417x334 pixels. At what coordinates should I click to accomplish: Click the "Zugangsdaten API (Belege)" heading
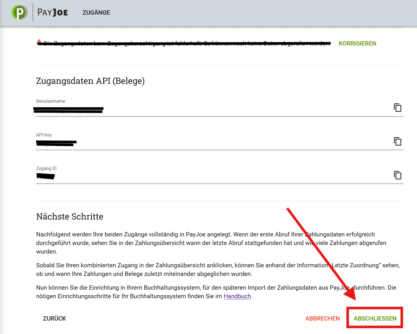[90, 81]
